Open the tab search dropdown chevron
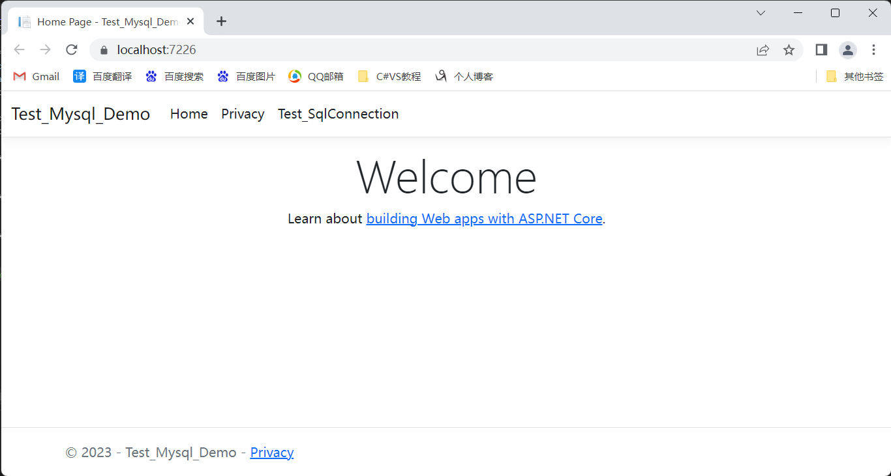 (x=761, y=13)
